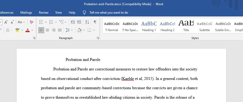Click the misspelled word 'Kaeble'
The image size is (243, 102).
pos(128,79)
